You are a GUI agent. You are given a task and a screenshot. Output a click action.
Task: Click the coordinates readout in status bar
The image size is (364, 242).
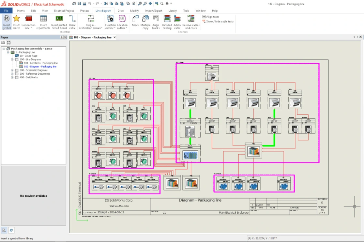click(x=262, y=238)
